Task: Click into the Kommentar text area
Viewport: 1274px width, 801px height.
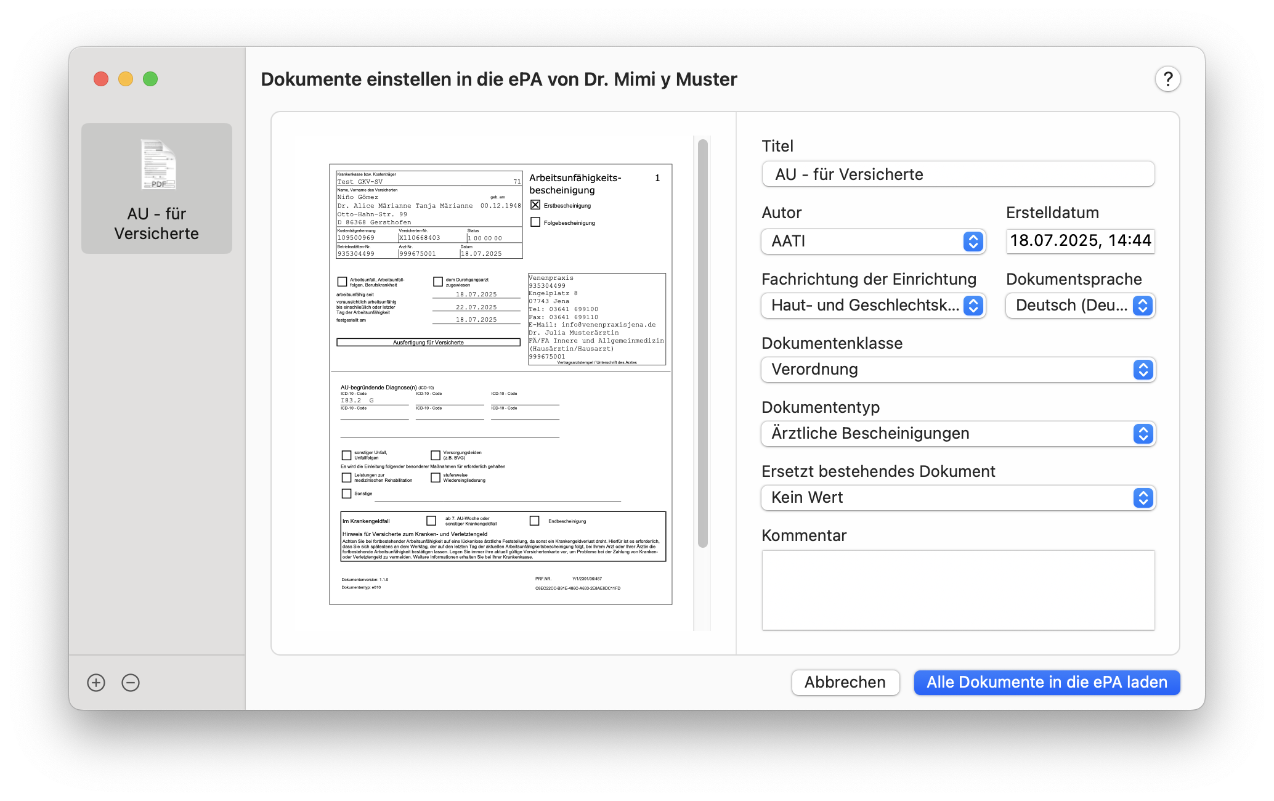Action: (958, 590)
